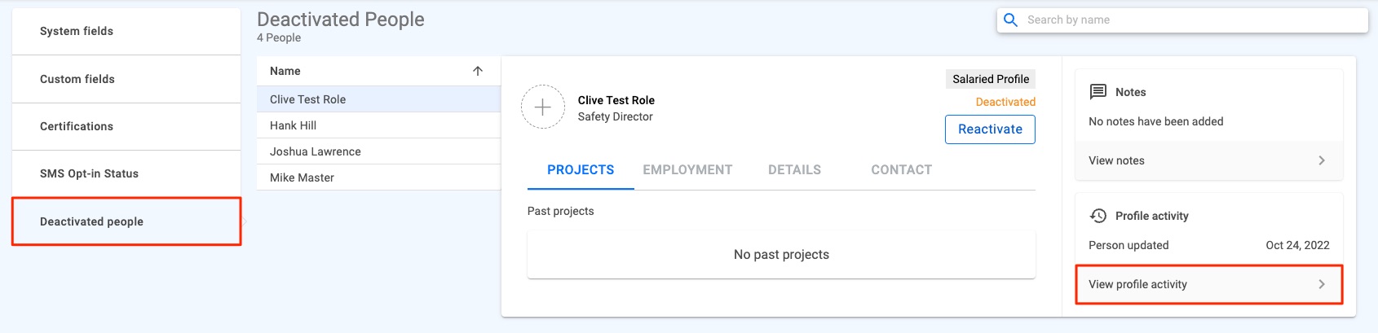Switch to the Employment tab
This screenshot has width=1378, height=333.
click(687, 170)
